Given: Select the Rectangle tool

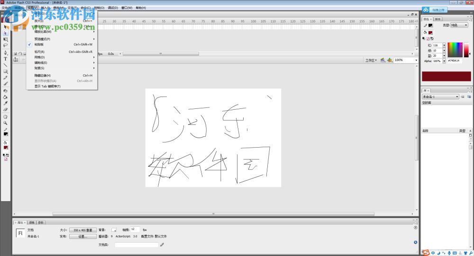Looking at the screenshot, I should pyautogui.click(x=5, y=71).
